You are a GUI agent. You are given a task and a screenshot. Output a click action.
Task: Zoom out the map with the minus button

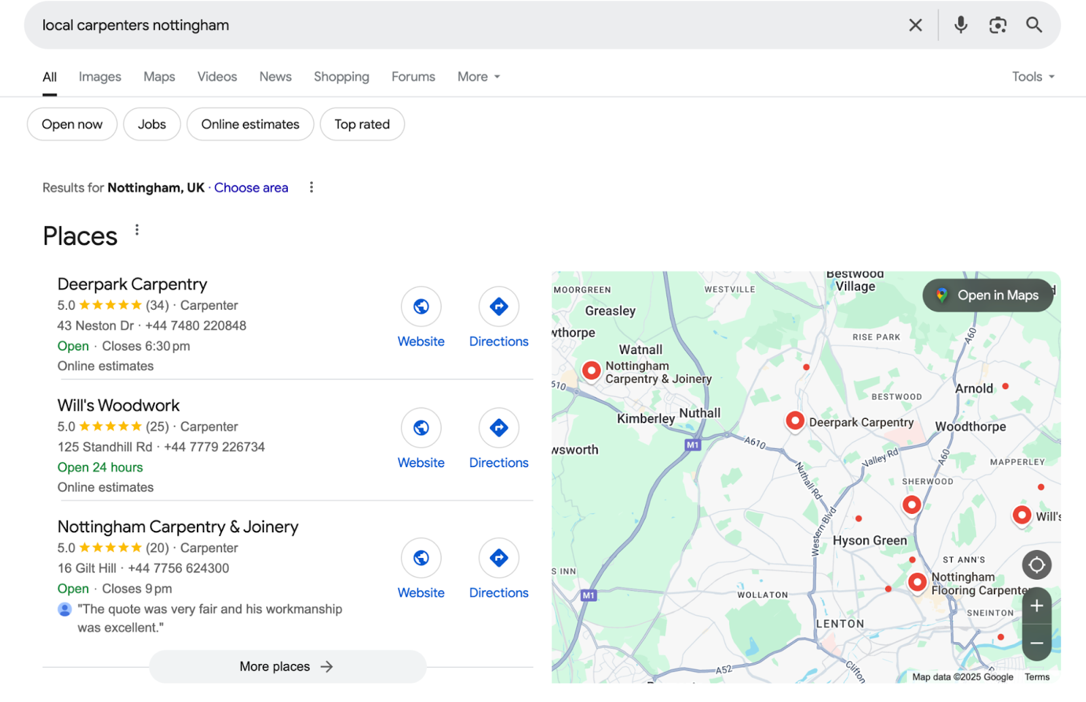tap(1036, 642)
